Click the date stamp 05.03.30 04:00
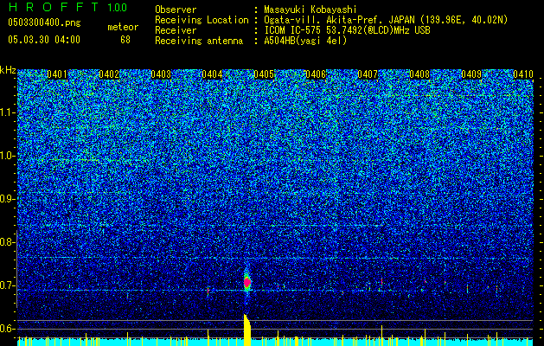Screen dimensions: 544x346 point(44,40)
